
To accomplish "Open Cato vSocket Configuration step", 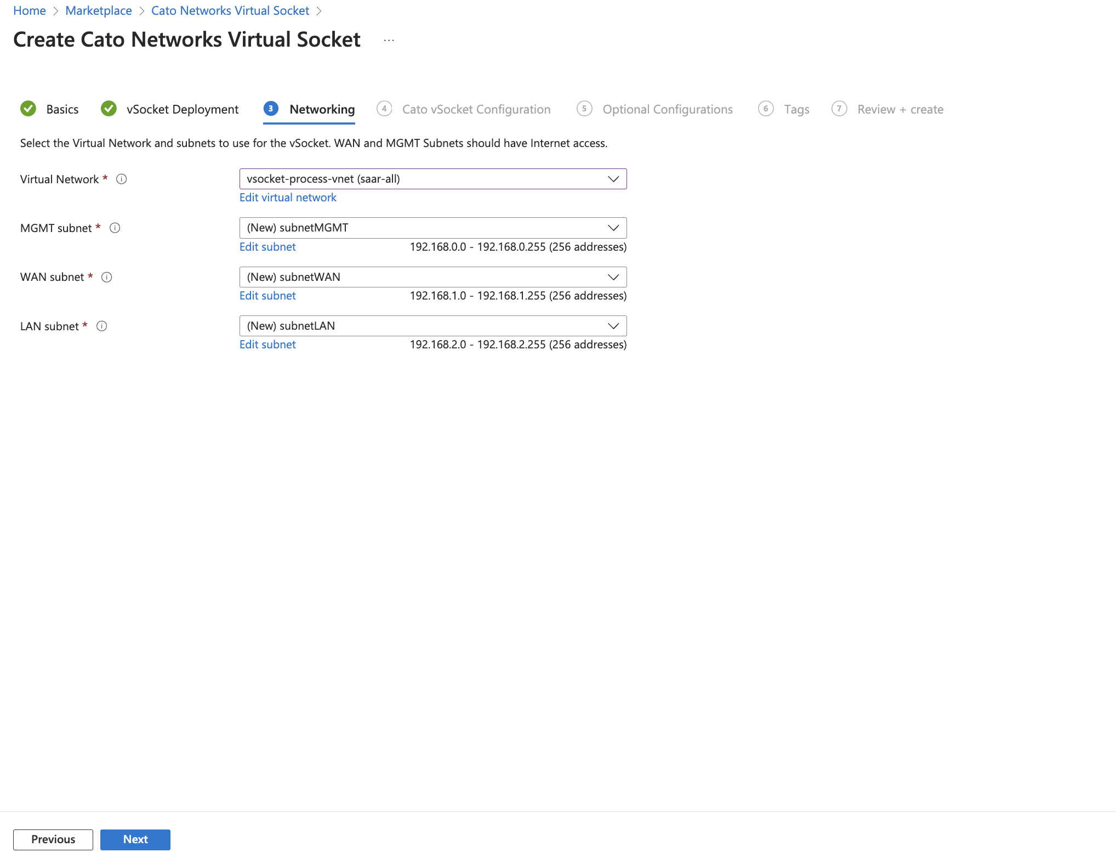I will pos(476,109).
